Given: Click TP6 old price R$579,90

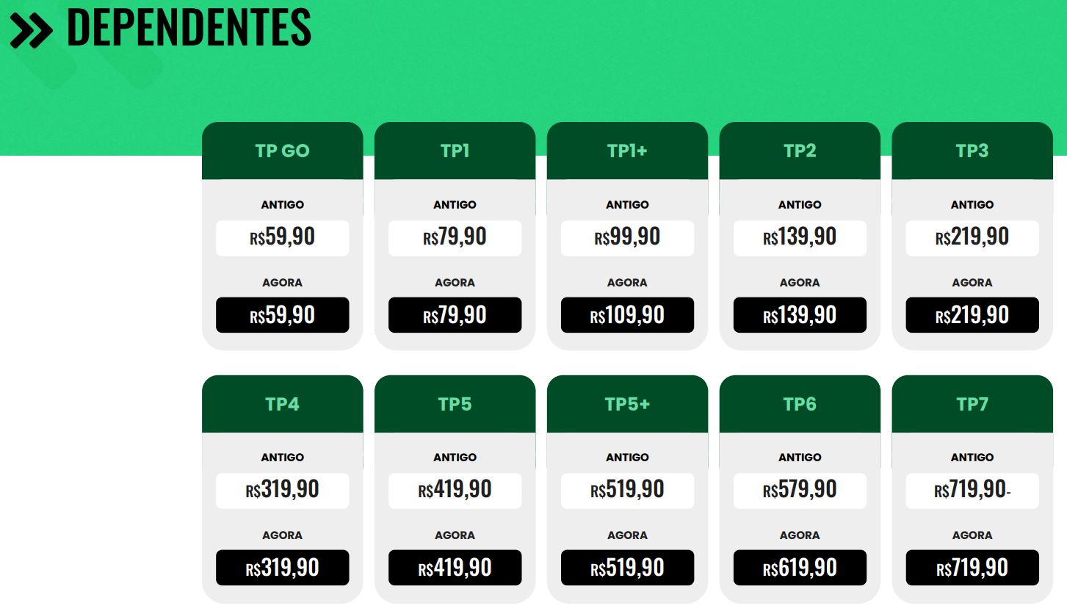Looking at the screenshot, I should coord(800,491).
